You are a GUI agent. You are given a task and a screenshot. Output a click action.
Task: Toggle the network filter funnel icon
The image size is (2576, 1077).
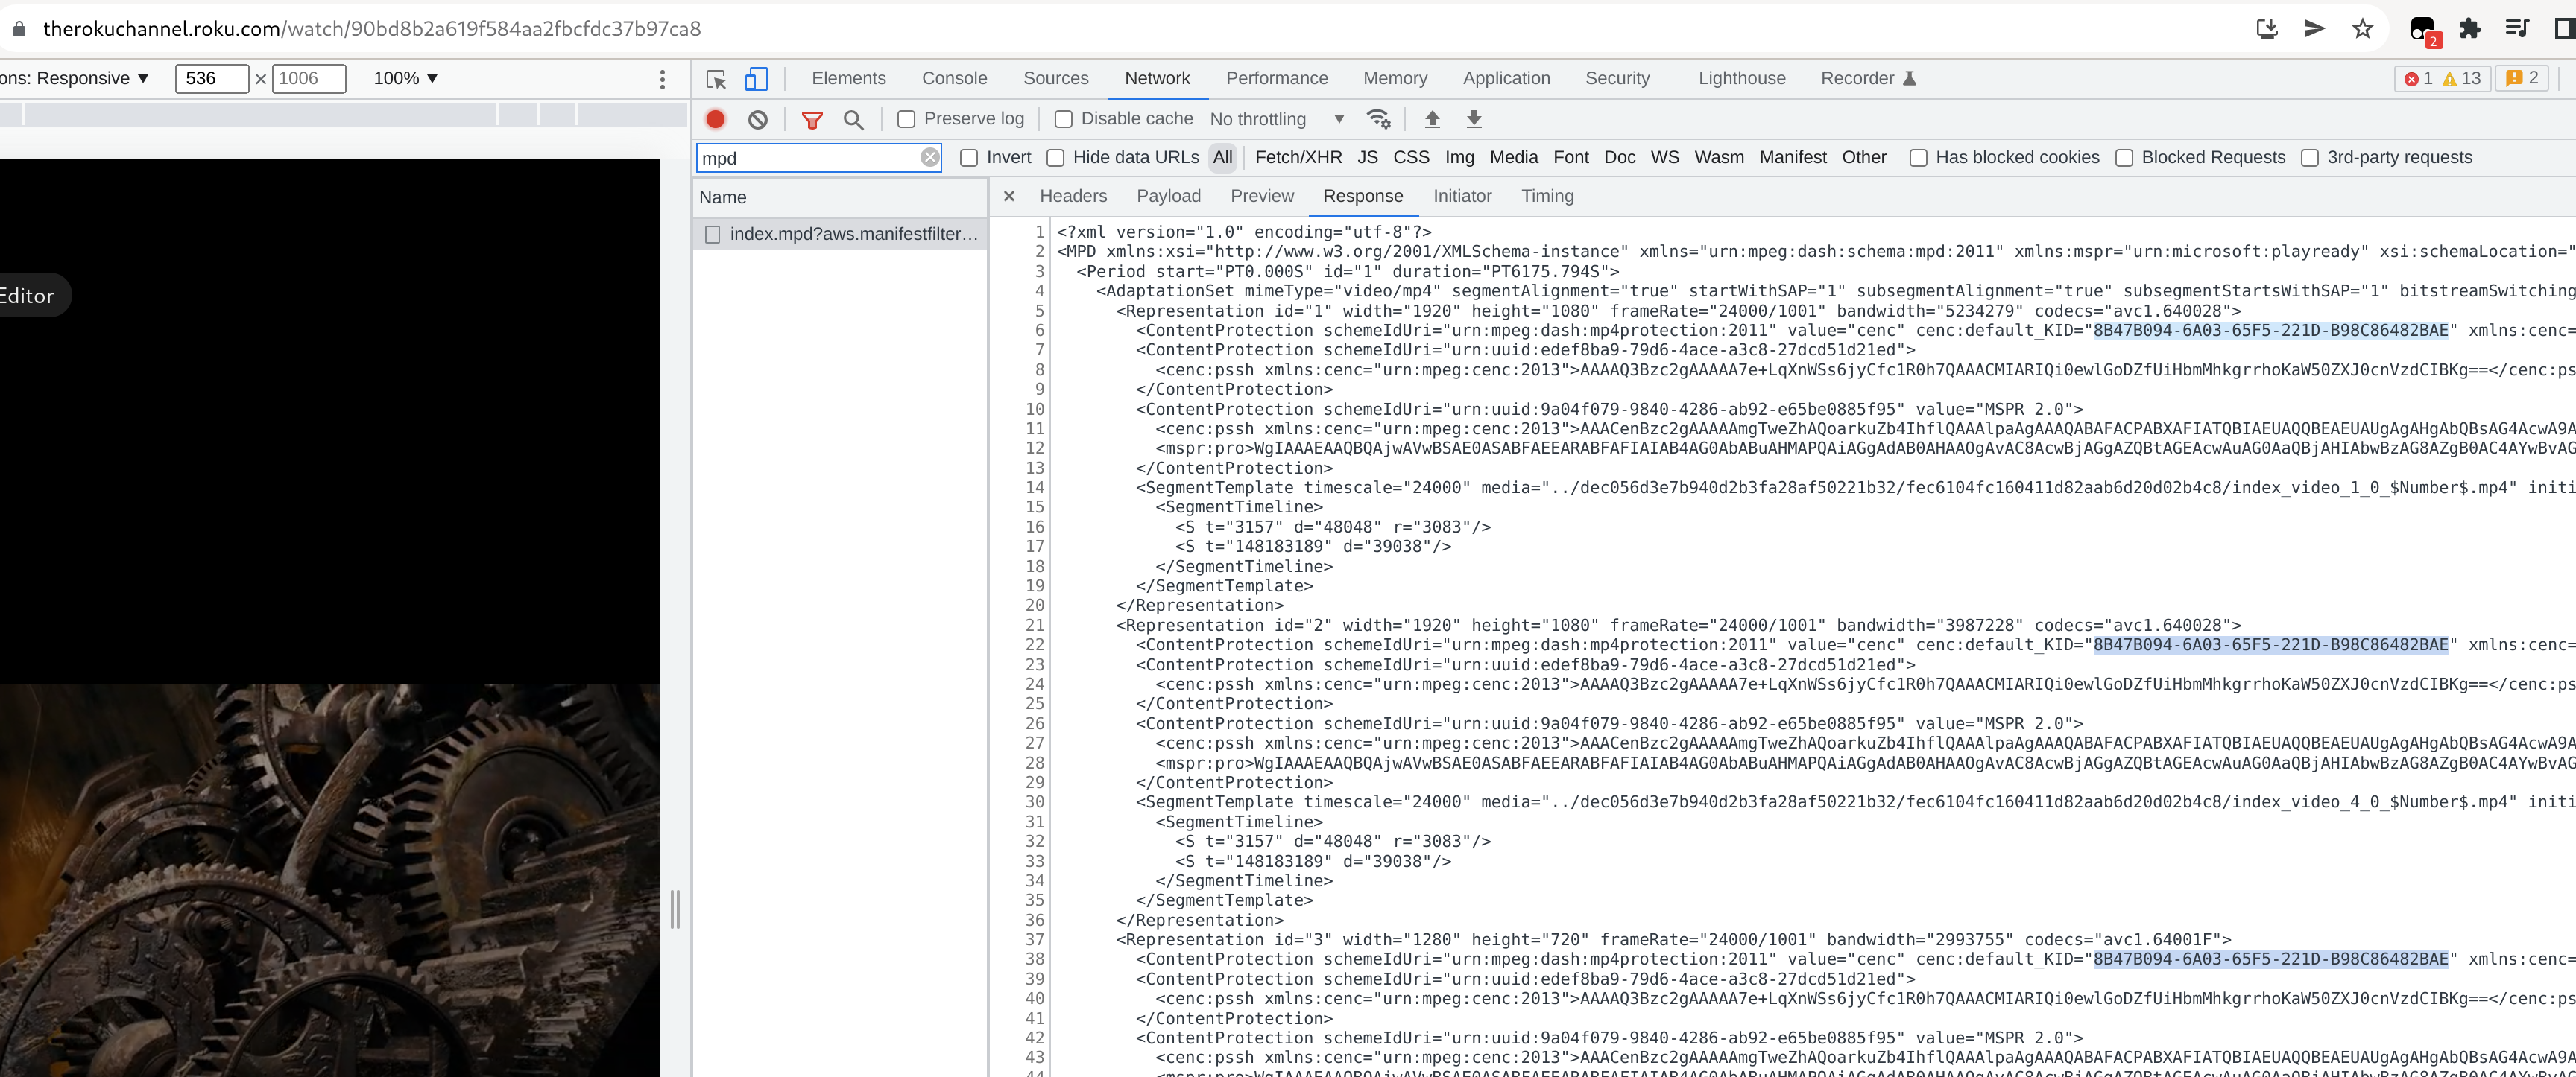[812, 119]
